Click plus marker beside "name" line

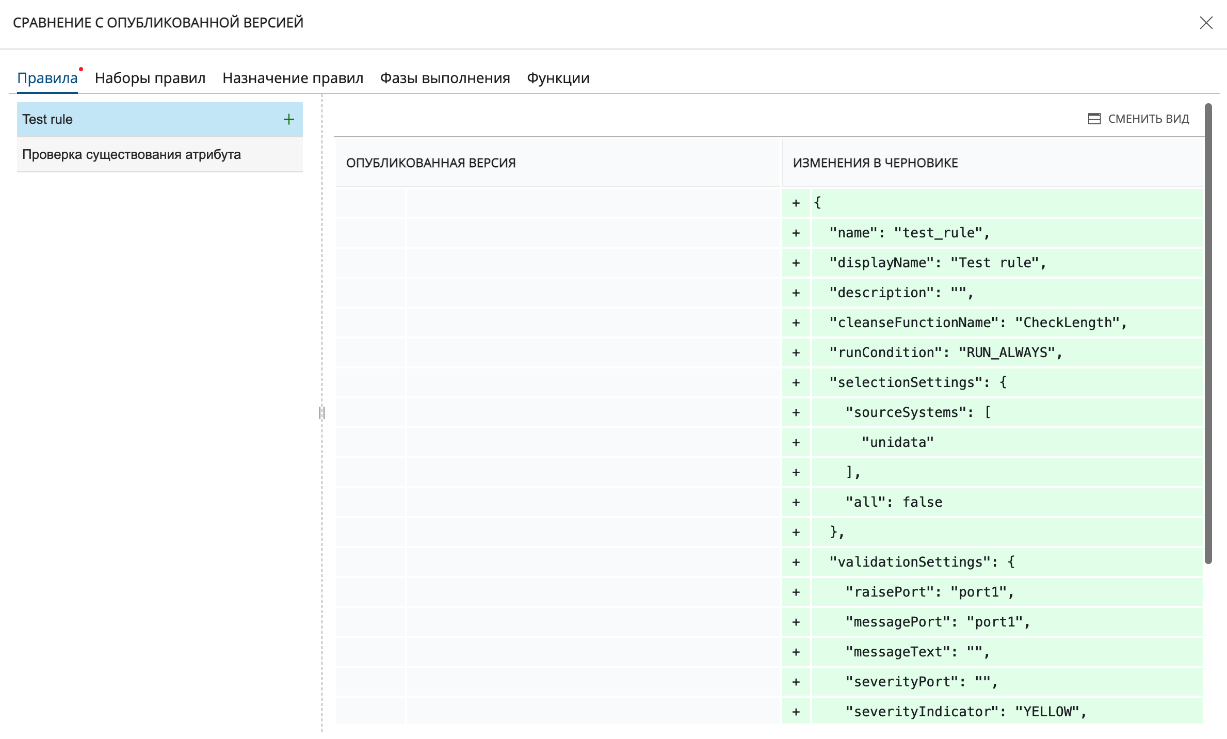pyautogui.click(x=796, y=233)
